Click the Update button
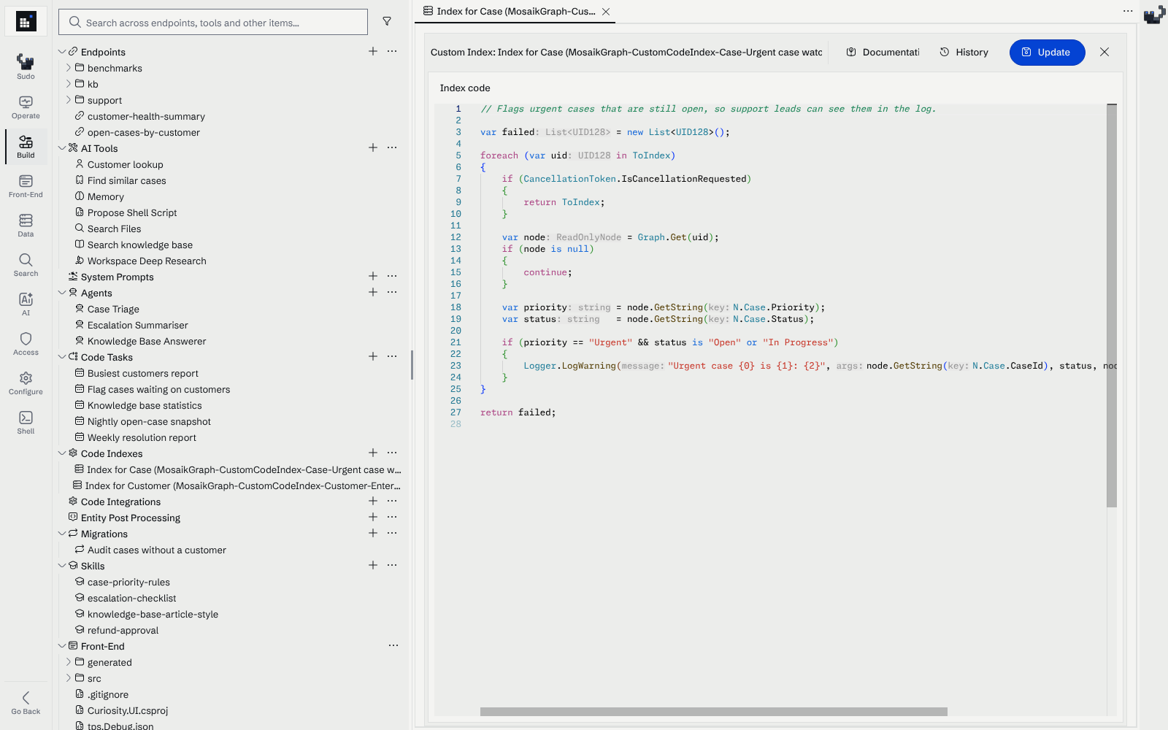 pos(1047,52)
